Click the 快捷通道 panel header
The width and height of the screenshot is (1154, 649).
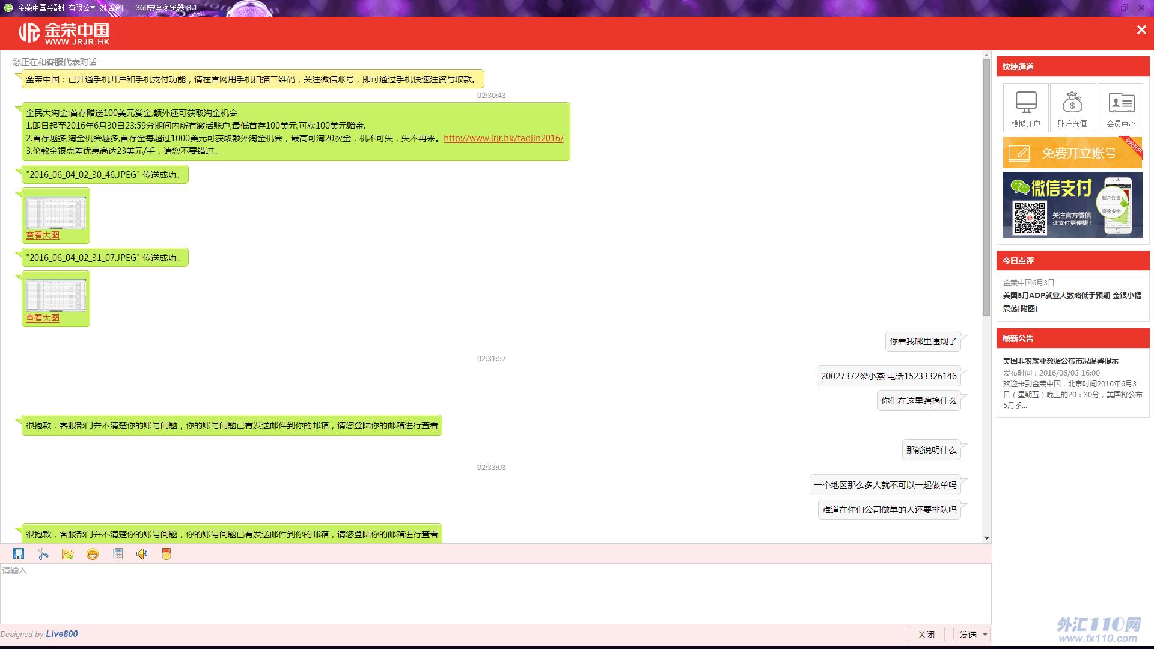pos(1073,66)
